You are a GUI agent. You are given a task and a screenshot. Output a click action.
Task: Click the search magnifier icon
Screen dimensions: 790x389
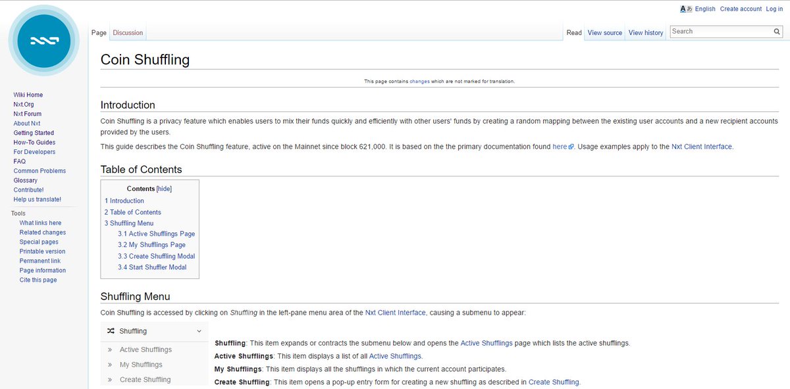[x=777, y=32]
